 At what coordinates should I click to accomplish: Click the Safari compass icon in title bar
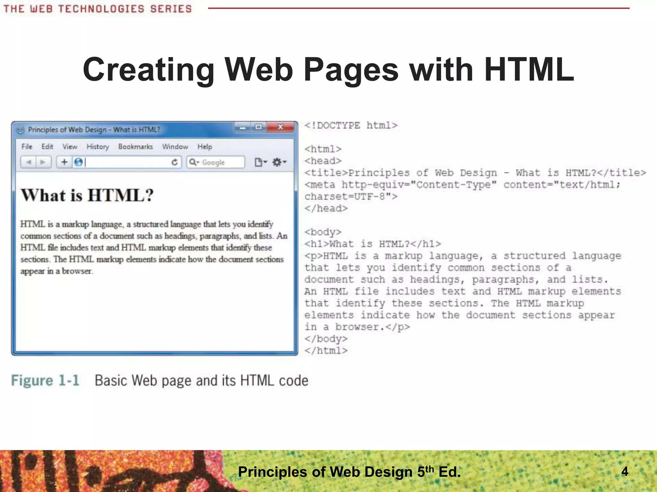click(20, 130)
